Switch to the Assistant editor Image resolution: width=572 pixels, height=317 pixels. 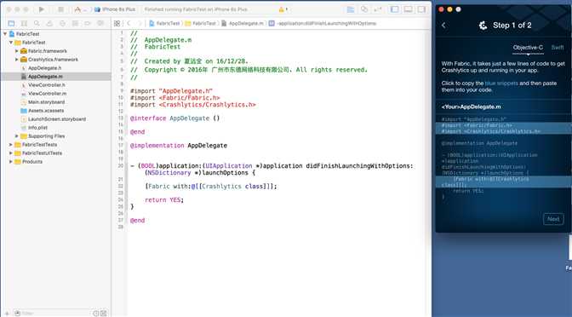point(364,9)
